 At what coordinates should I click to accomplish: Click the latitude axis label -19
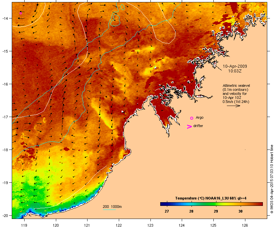tap(5, 183)
